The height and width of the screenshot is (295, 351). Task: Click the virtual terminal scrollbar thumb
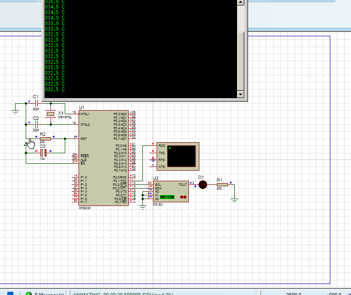[240, 61]
